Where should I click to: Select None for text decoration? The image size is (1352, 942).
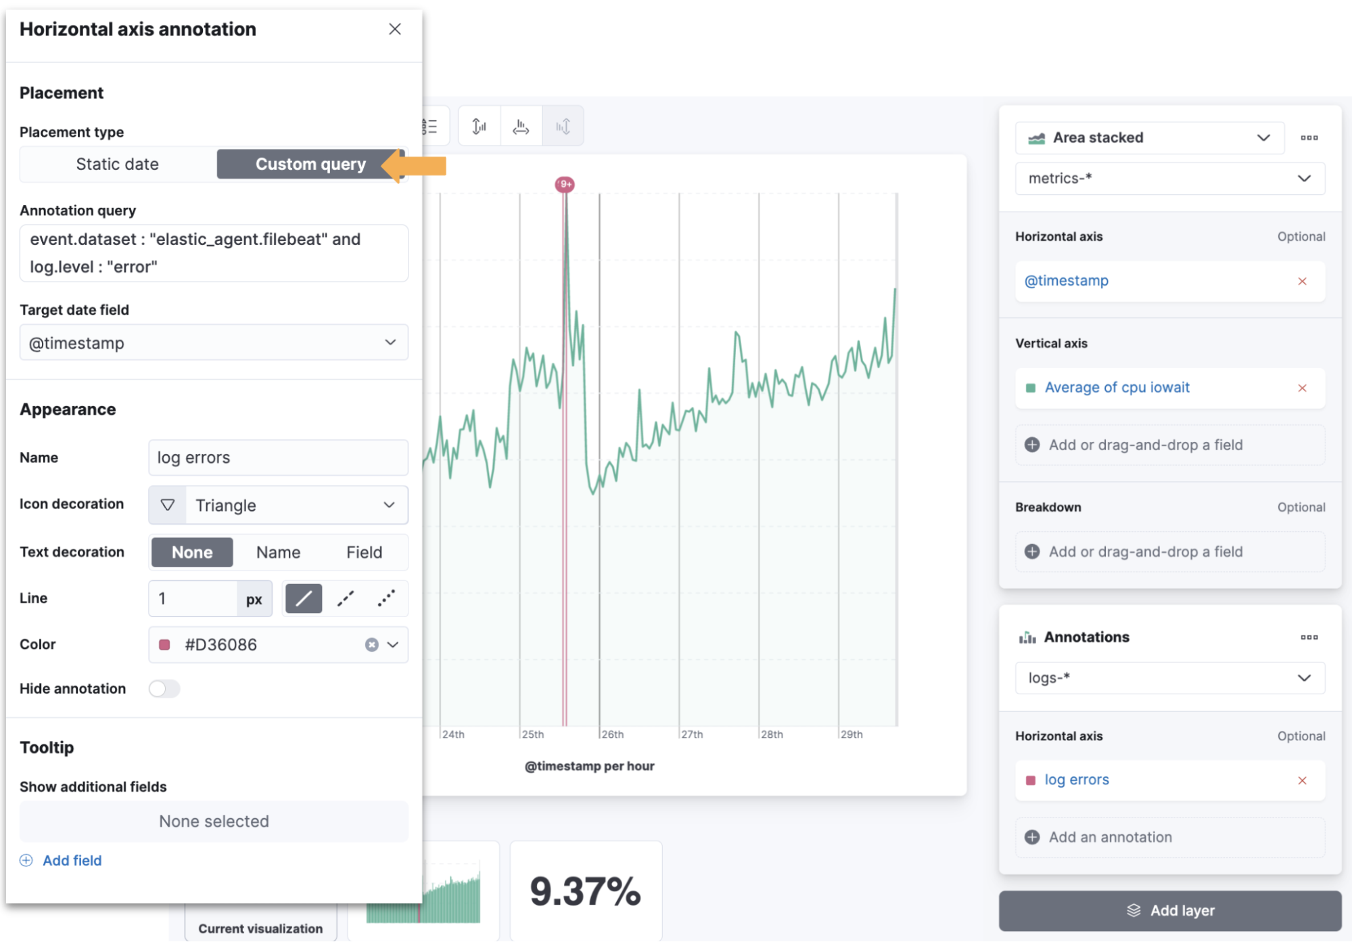coord(191,552)
